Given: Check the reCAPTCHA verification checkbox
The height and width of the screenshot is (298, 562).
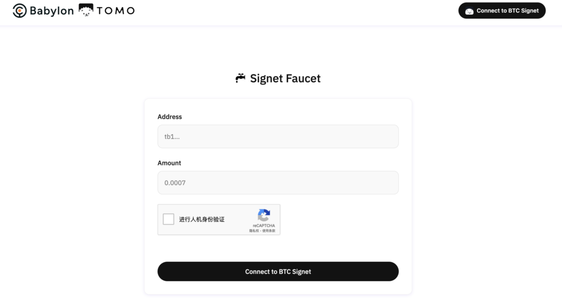Looking at the screenshot, I should pos(168,219).
